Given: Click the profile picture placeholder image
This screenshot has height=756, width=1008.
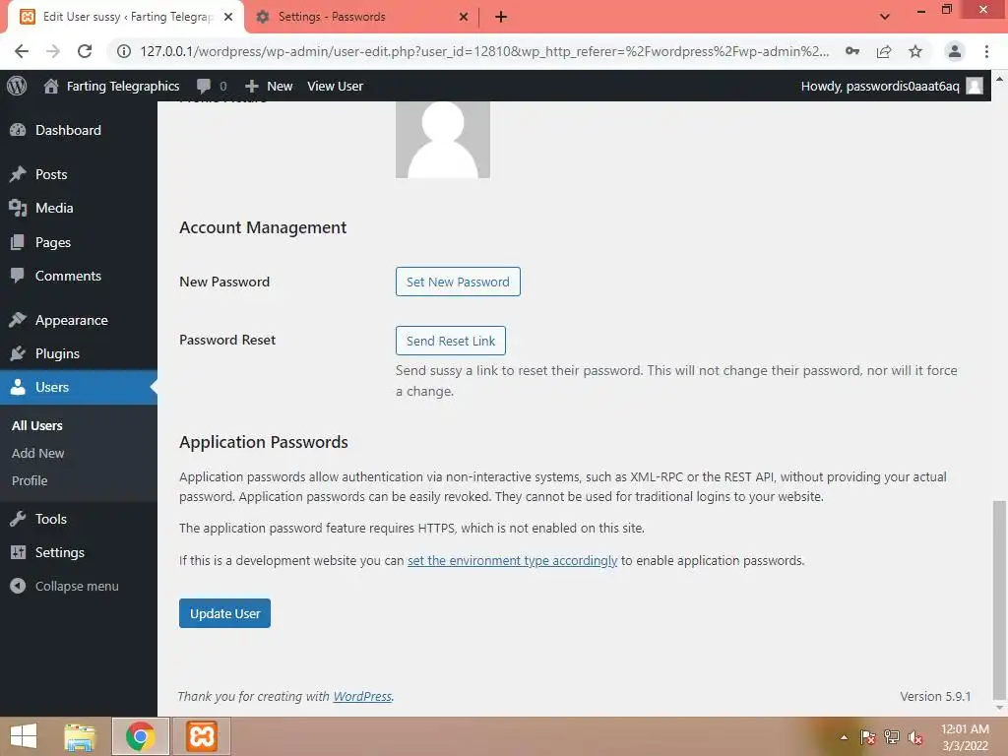Looking at the screenshot, I should click(x=443, y=140).
